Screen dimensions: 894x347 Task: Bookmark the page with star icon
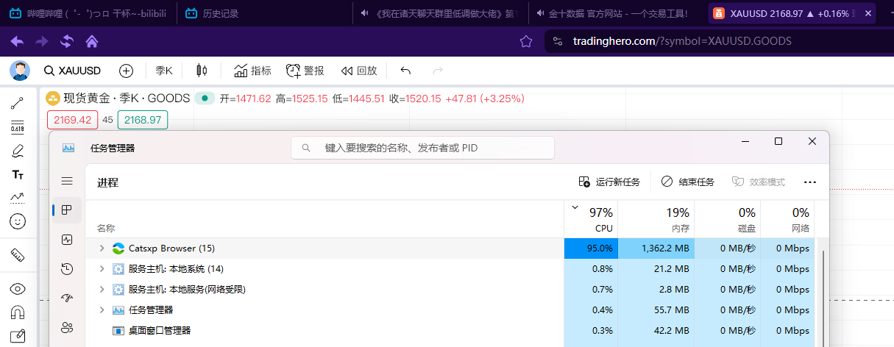coord(526,41)
